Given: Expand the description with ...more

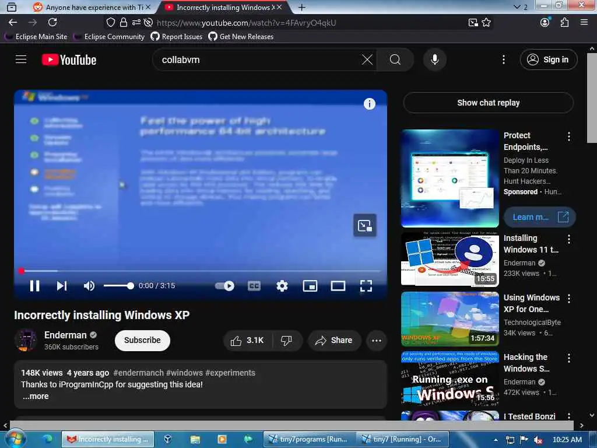Looking at the screenshot, I should point(36,396).
